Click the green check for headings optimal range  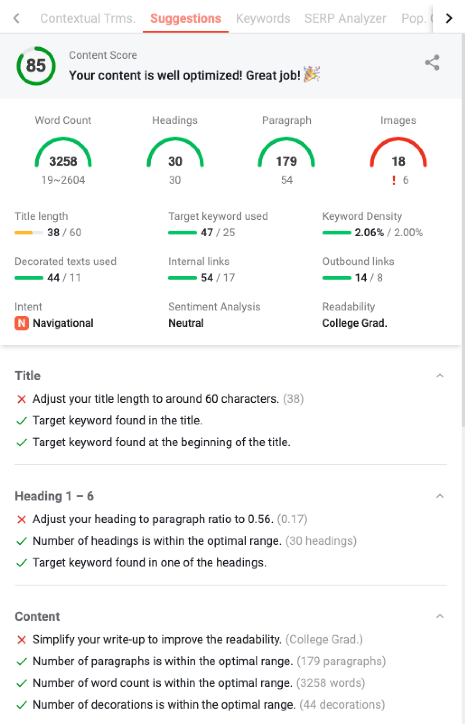[22, 541]
